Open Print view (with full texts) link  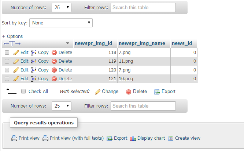click(x=77, y=138)
